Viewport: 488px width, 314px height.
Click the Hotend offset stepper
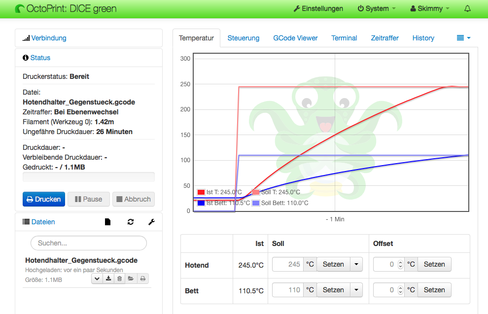400,264
